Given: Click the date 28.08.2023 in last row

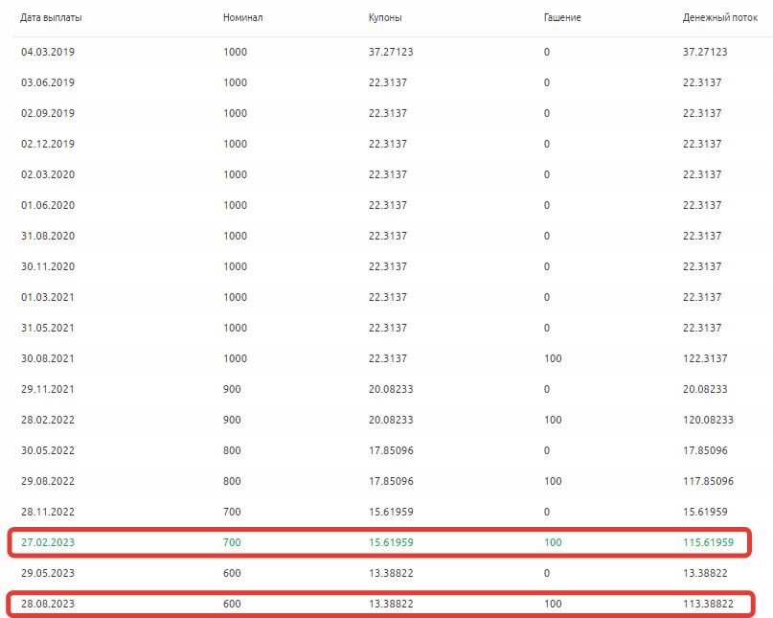Looking at the screenshot, I should [x=48, y=604].
